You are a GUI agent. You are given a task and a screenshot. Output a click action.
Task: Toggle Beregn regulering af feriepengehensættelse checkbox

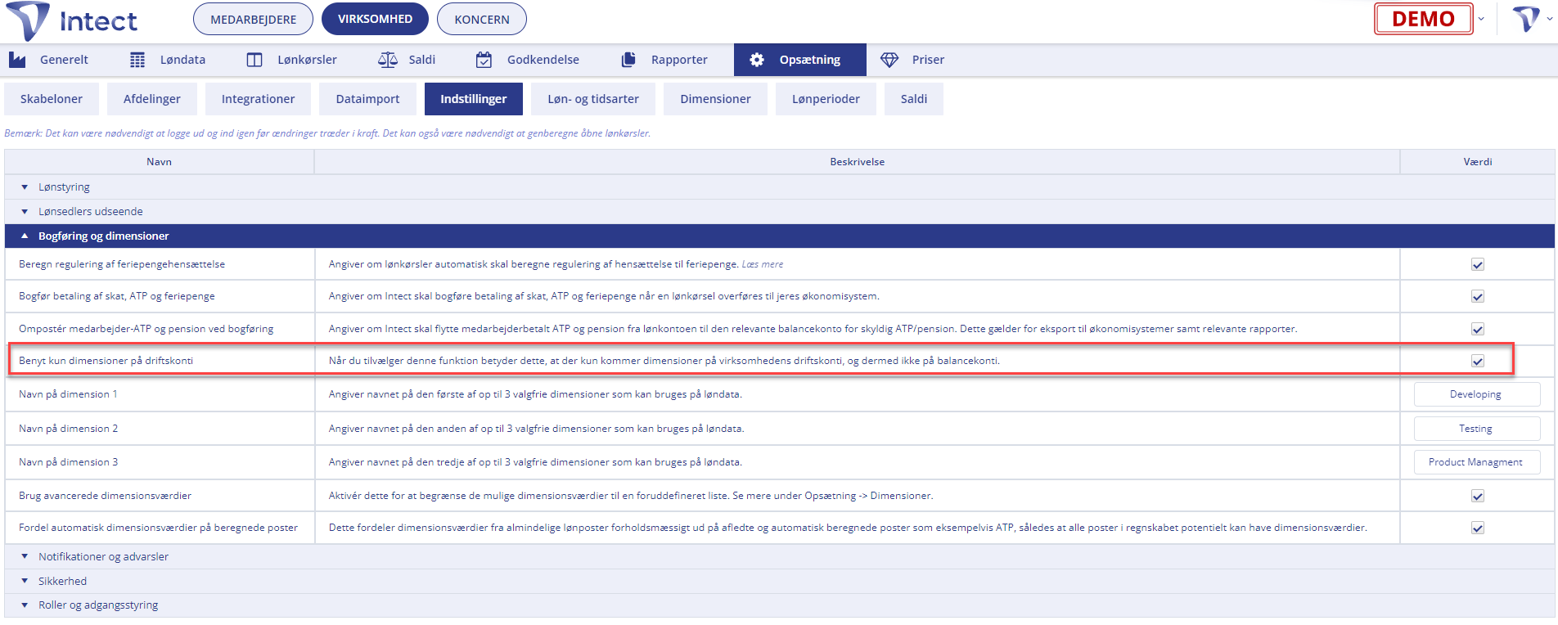coord(1478,264)
